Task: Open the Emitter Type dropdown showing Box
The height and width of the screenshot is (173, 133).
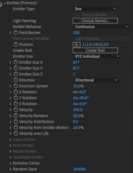Action: tap(95, 9)
